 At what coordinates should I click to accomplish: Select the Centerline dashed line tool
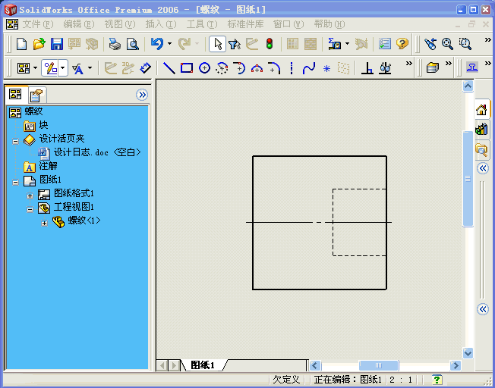click(292, 67)
